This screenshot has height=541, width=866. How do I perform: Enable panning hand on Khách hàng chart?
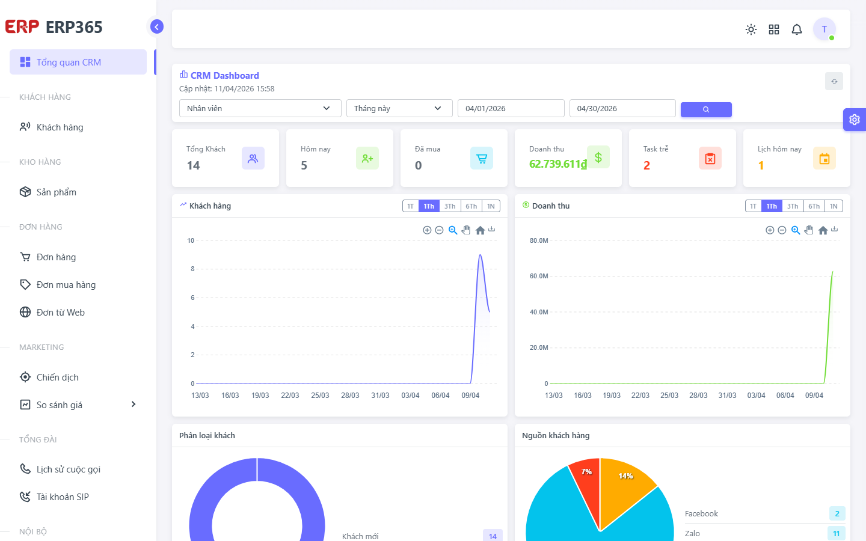466,230
